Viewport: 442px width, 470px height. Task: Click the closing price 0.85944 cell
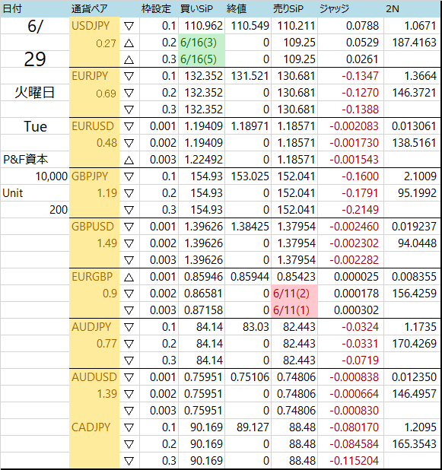(248, 276)
